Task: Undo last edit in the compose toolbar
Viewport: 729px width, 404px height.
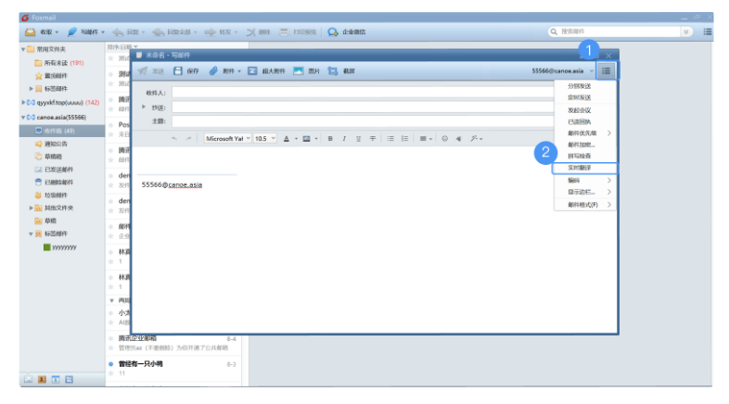Action: tap(174, 138)
